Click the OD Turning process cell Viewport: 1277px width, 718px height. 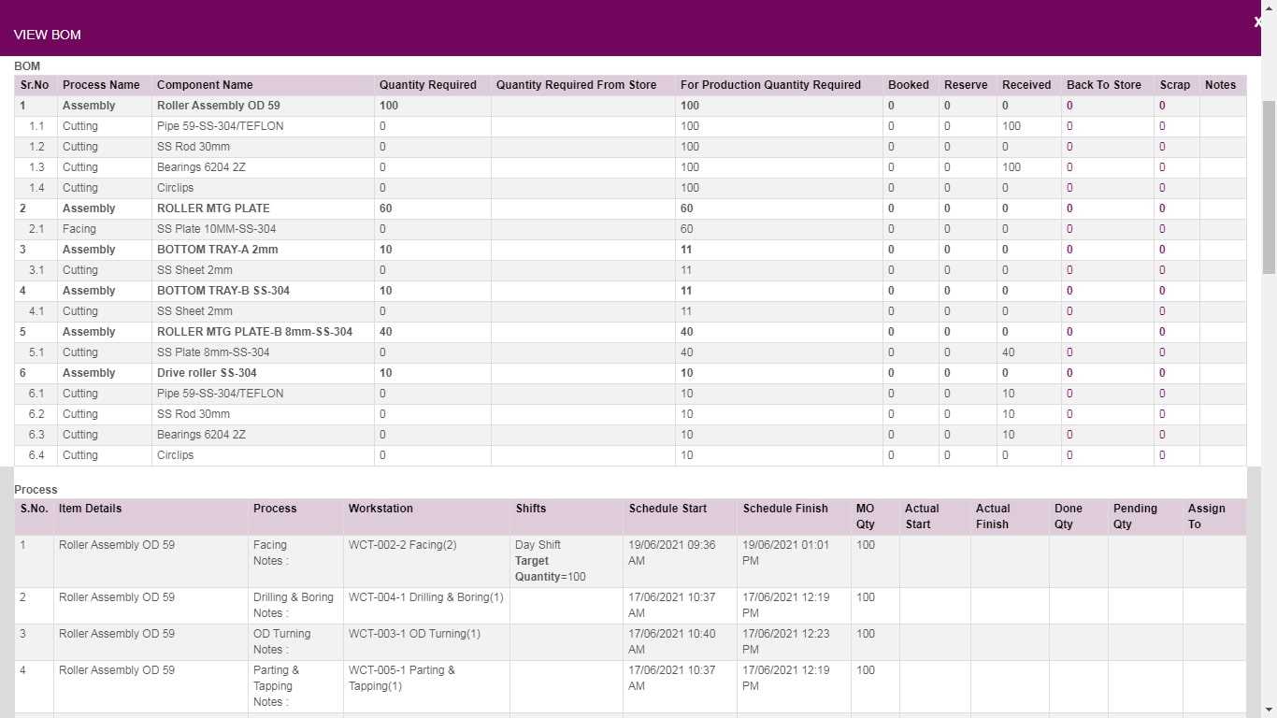(281, 634)
